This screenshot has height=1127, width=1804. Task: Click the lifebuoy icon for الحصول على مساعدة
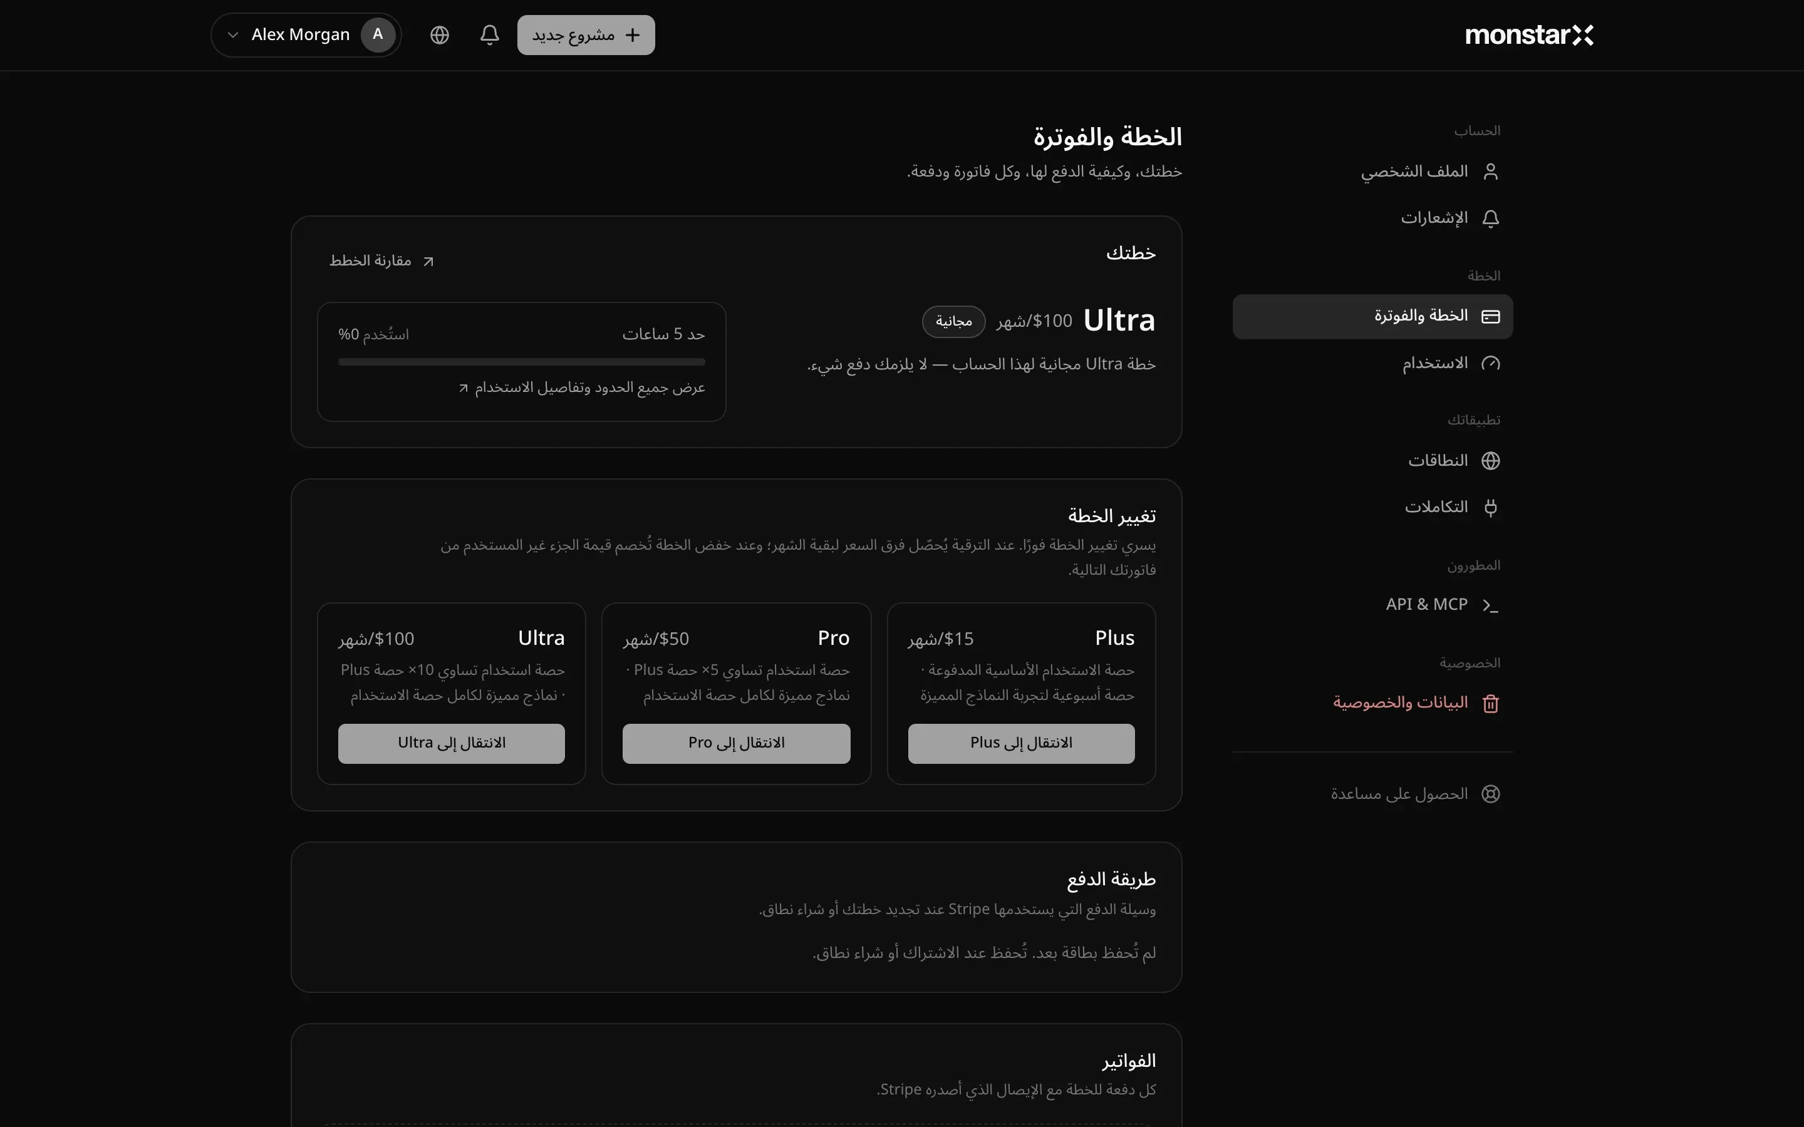click(x=1491, y=794)
